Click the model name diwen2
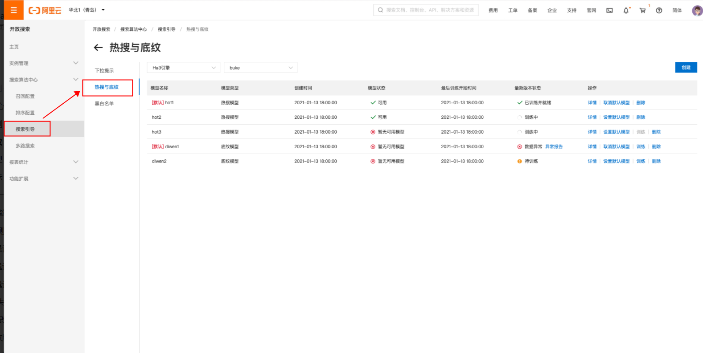 [x=159, y=161]
